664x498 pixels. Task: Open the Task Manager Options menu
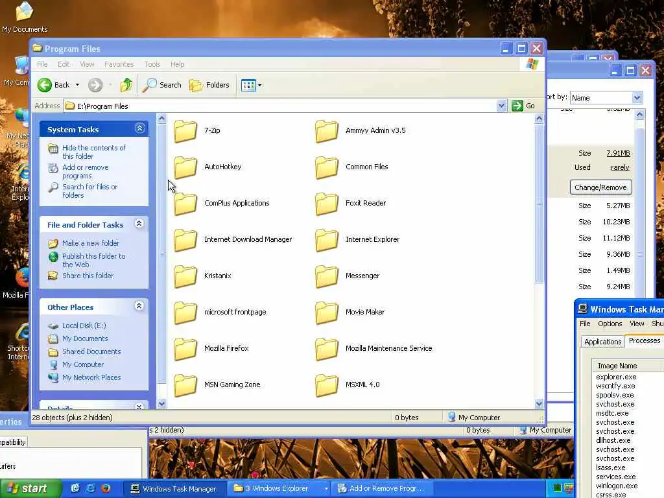(610, 324)
